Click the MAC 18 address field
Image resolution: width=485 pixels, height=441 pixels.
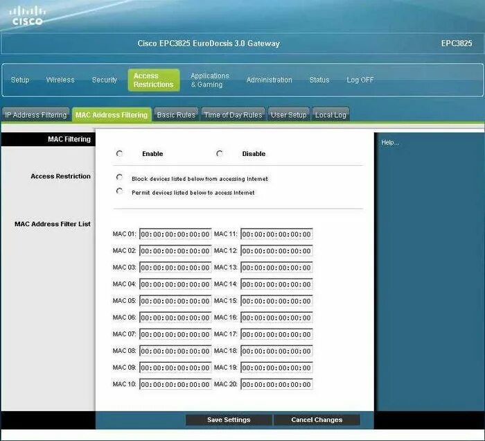tap(276, 352)
